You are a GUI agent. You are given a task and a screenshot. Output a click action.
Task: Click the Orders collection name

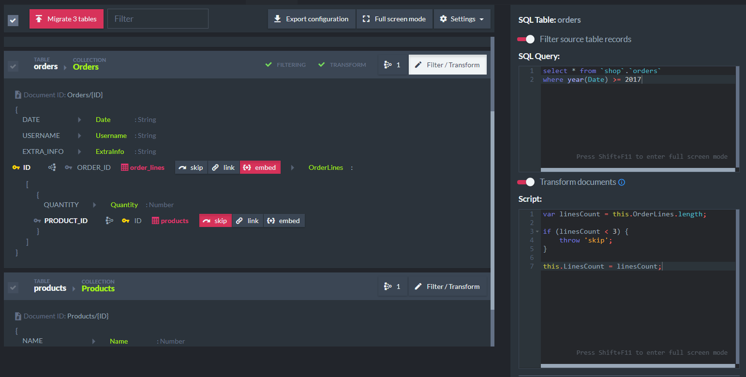[86, 67]
